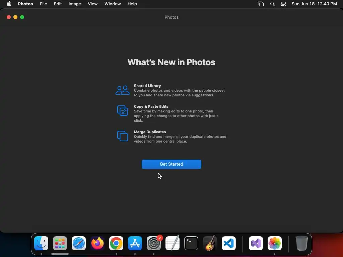Click the Copy & Paste Edits description text

tap(176, 116)
